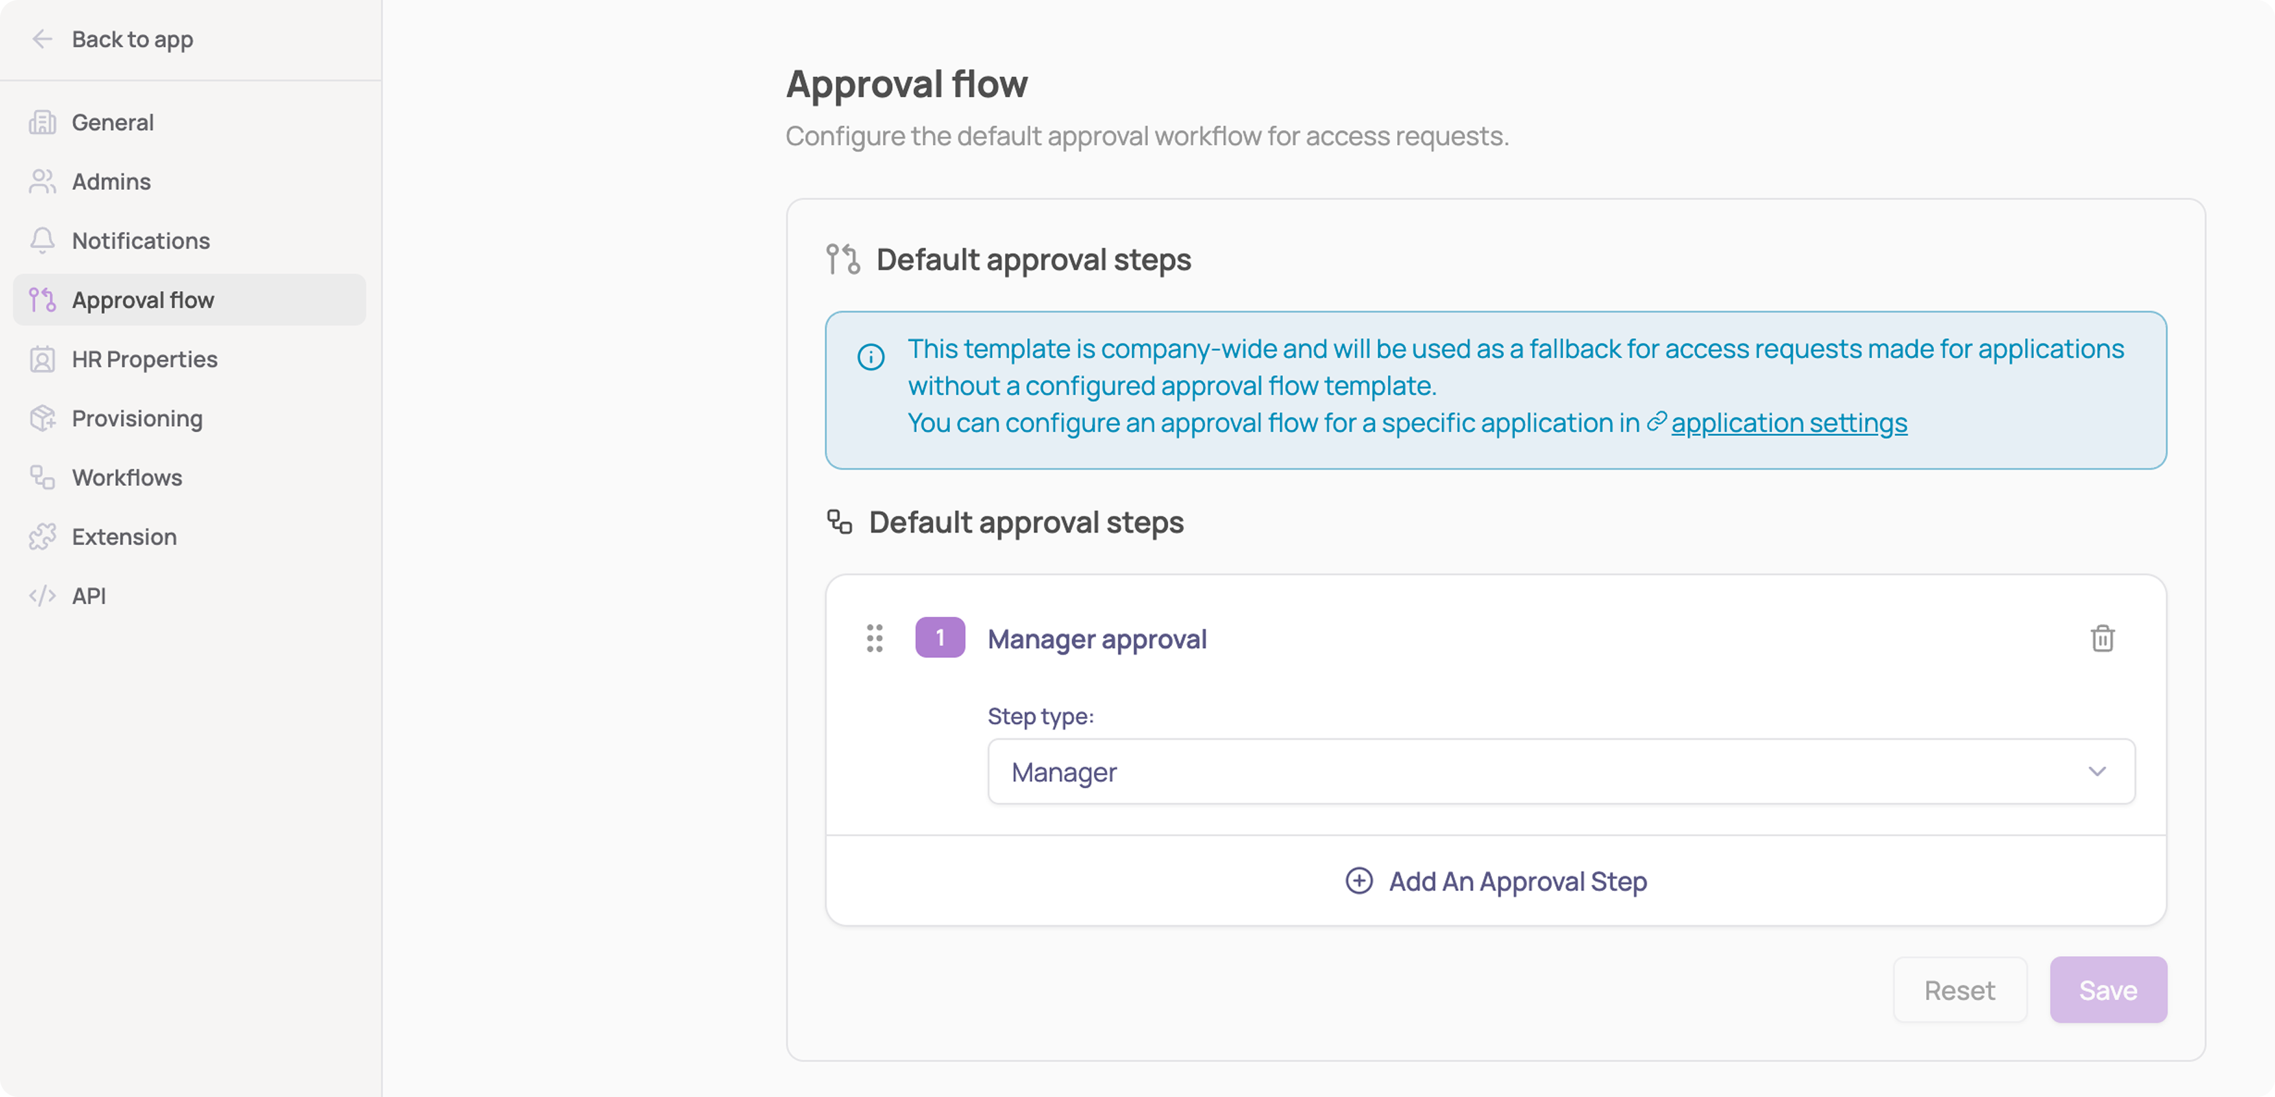Save the approval flow changes
The image size is (2275, 1097).
[2107, 989]
